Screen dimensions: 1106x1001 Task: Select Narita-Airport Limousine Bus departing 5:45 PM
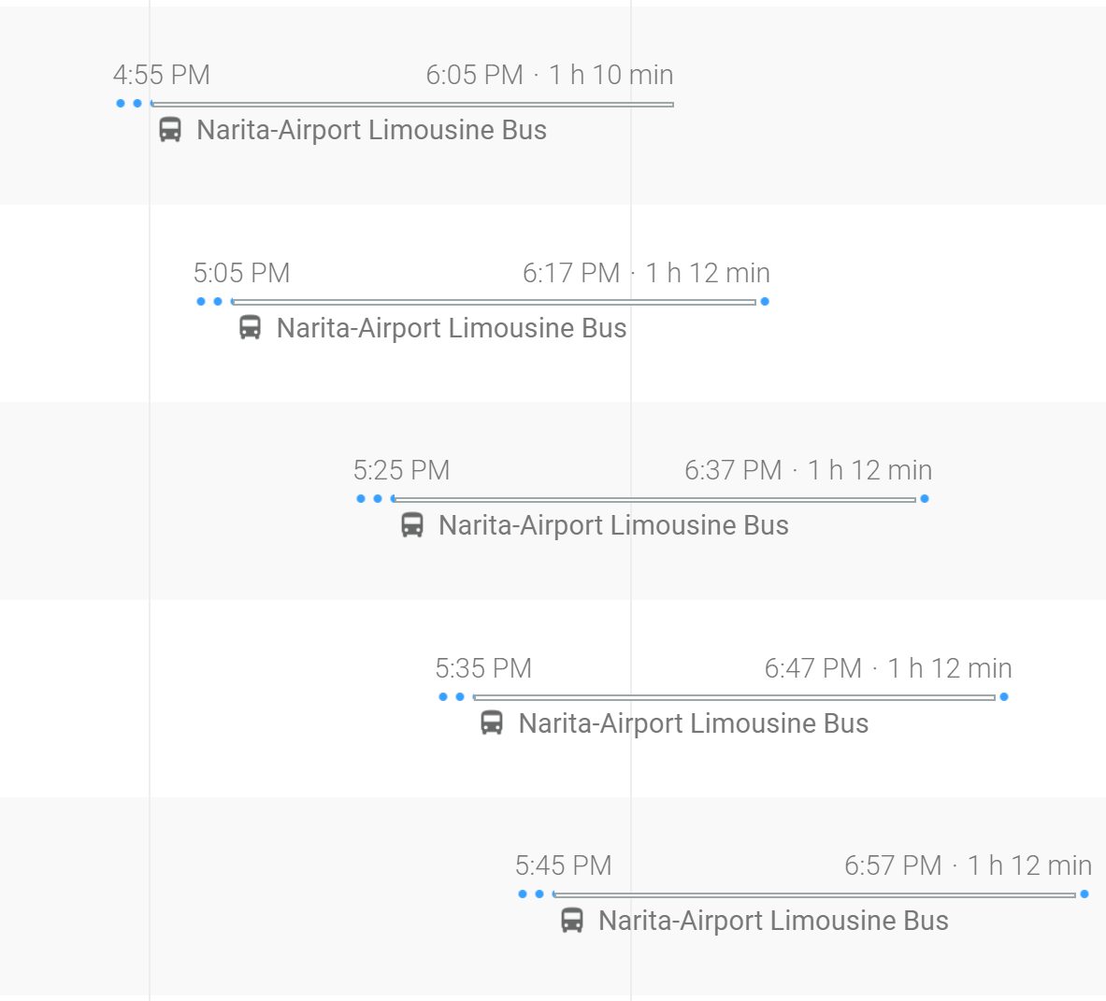[773, 921]
